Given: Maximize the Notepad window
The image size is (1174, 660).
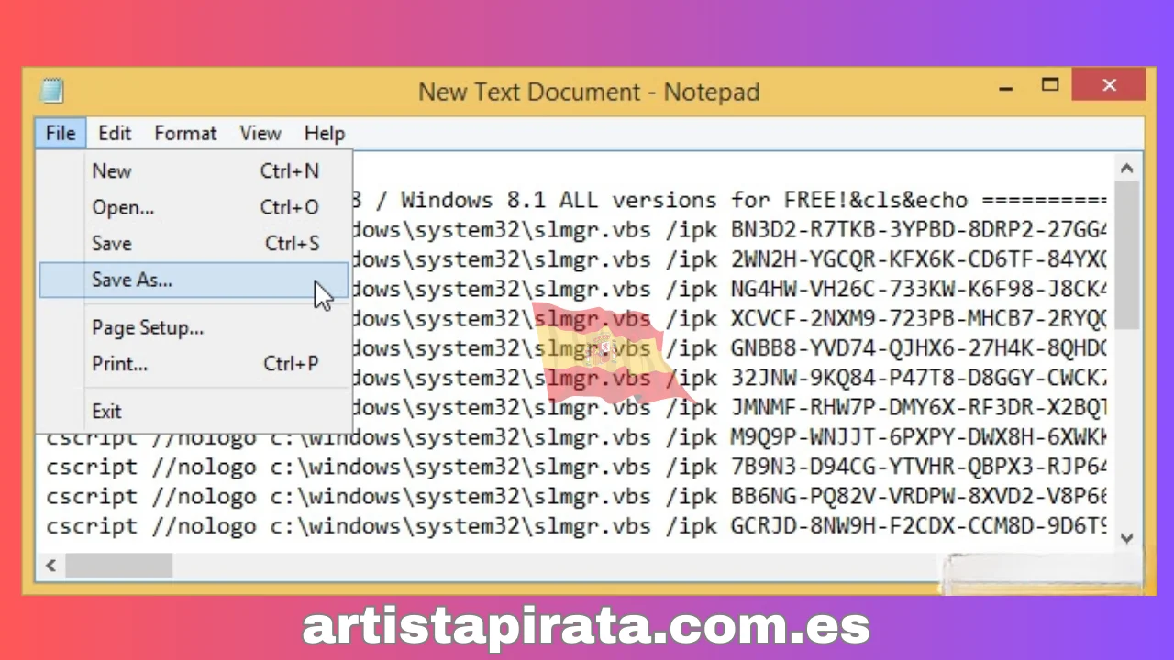Looking at the screenshot, I should pos(1050,86).
